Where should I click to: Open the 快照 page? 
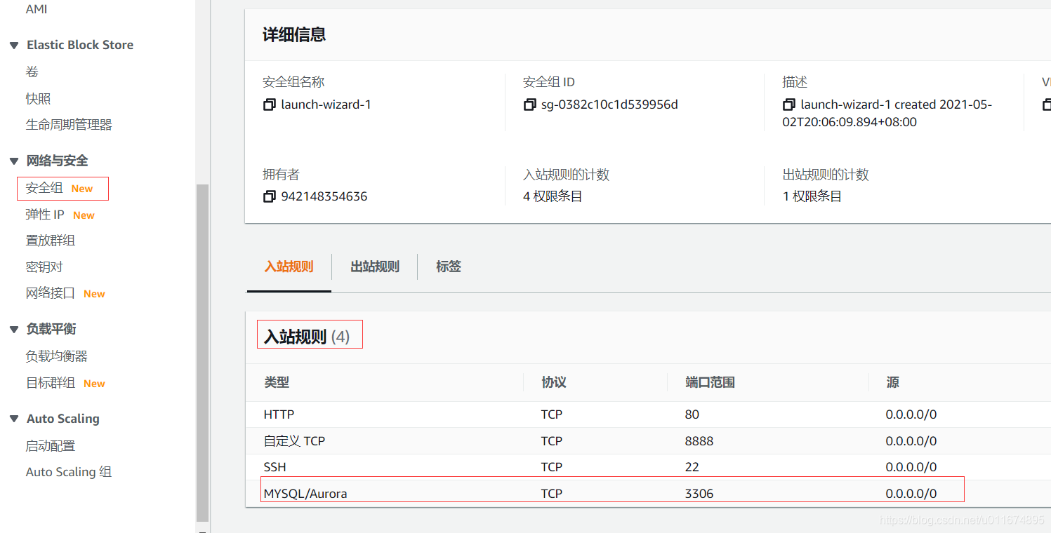tap(38, 98)
